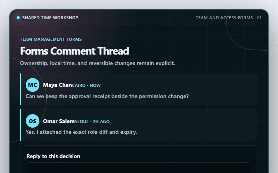Select the 'SHARED TIME WORKSHOP' header text
The width and height of the screenshot is (278, 173).
pos(50,18)
